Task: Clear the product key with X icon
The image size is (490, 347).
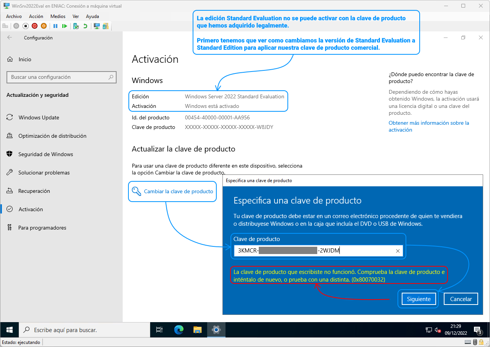Action: tap(398, 251)
